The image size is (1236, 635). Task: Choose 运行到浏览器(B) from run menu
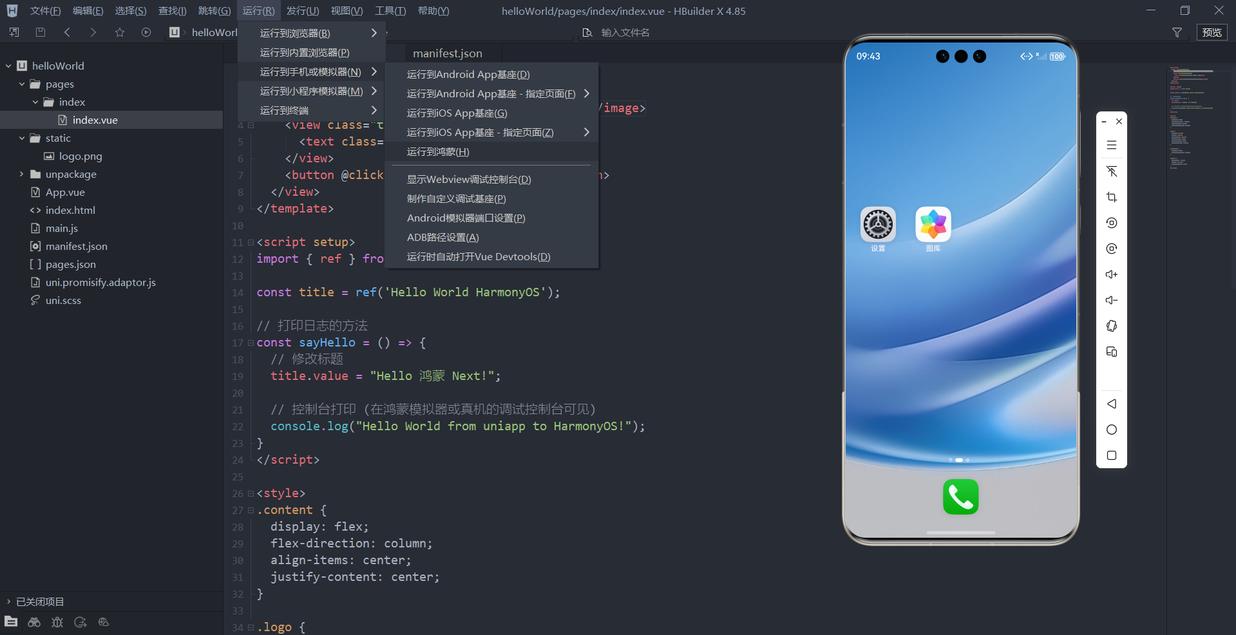coord(312,33)
